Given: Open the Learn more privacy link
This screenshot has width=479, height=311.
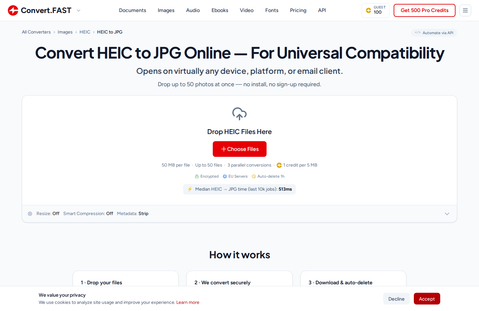Looking at the screenshot, I should (188, 302).
